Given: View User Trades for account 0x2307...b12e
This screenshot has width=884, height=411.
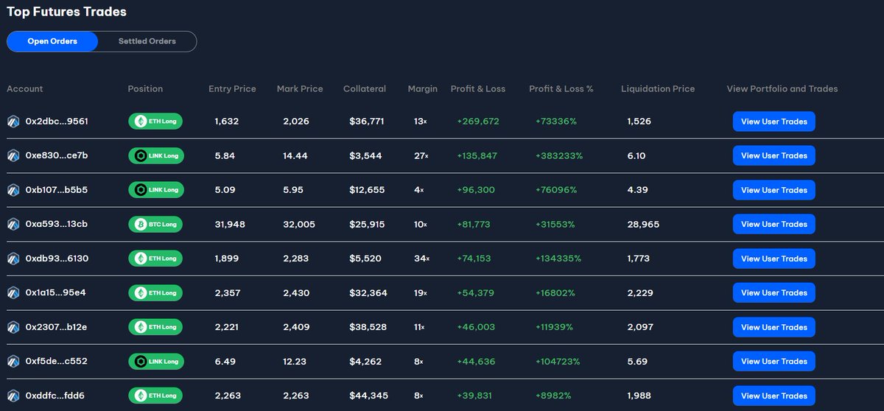Looking at the screenshot, I should point(773,327).
